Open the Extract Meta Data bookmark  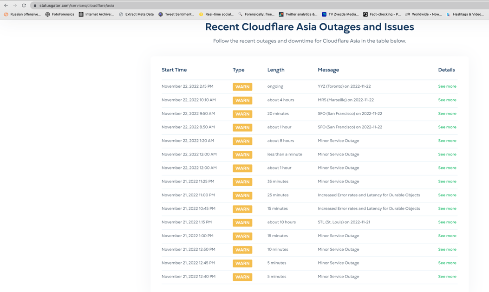(136, 14)
